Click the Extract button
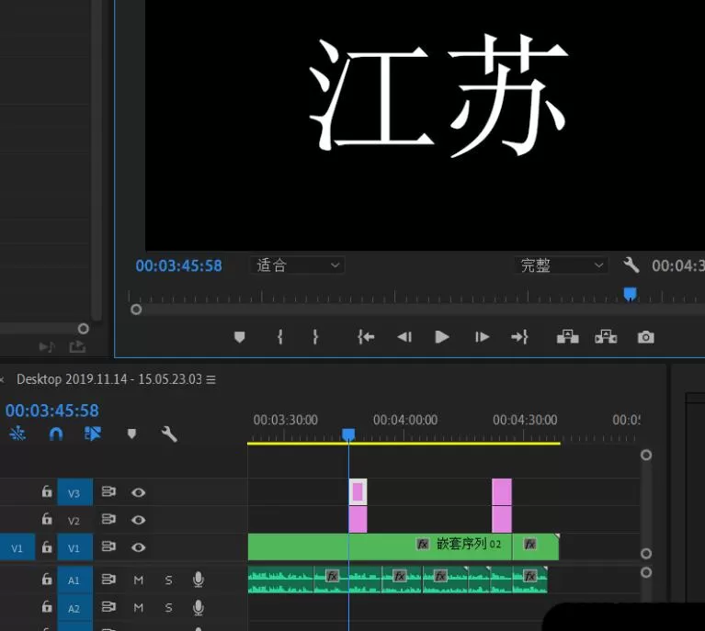Viewport: 705px width, 631px height. [606, 336]
